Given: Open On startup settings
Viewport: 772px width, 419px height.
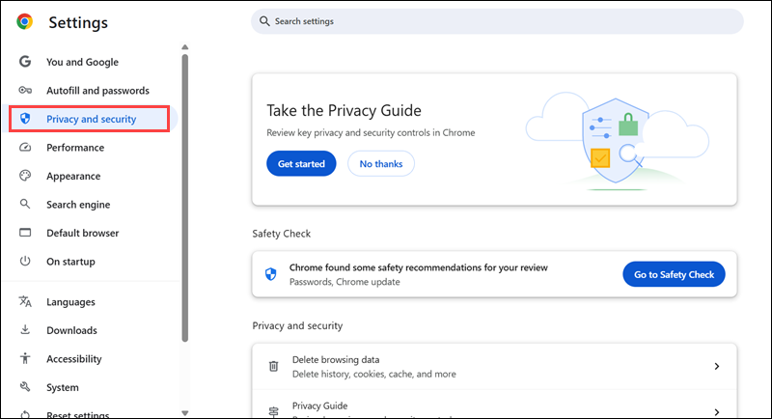Looking at the screenshot, I should coord(70,262).
